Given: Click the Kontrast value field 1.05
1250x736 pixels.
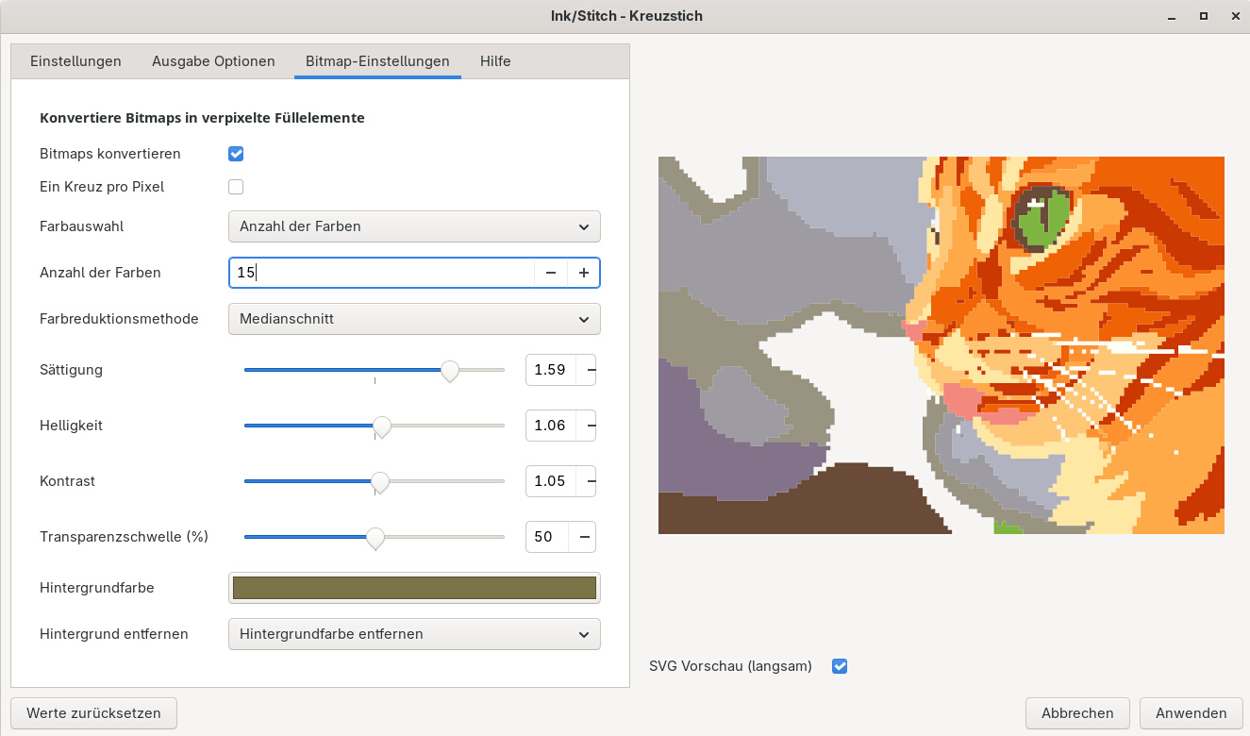Looking at the screenshot, I should pos(550,481).
